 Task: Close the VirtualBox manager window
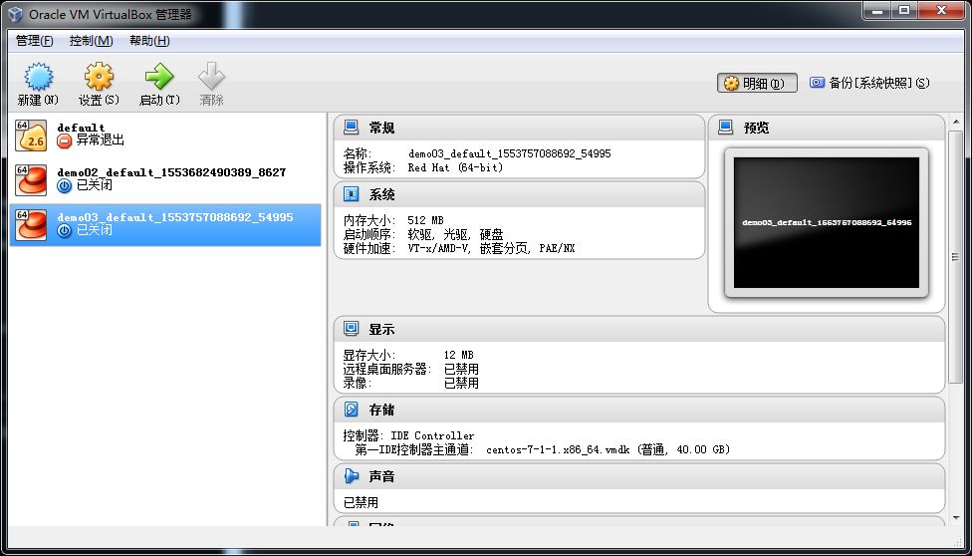[x=942, y=9]
